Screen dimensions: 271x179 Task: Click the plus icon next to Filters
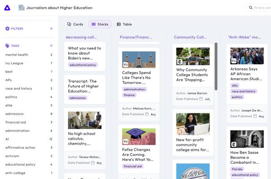(x=51, y=29)
